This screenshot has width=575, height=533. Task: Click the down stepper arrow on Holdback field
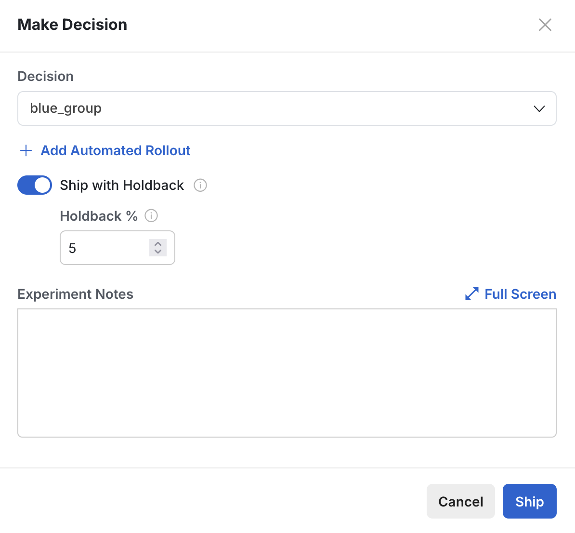pos(157,251)
